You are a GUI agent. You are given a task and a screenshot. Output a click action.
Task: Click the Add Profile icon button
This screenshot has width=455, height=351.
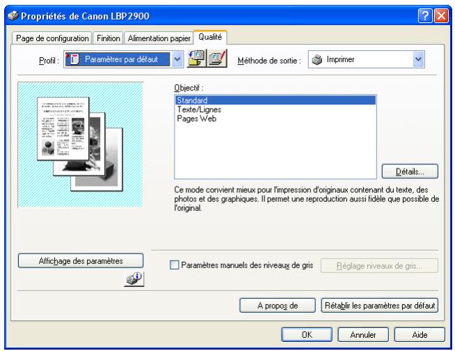click(197, 58)
